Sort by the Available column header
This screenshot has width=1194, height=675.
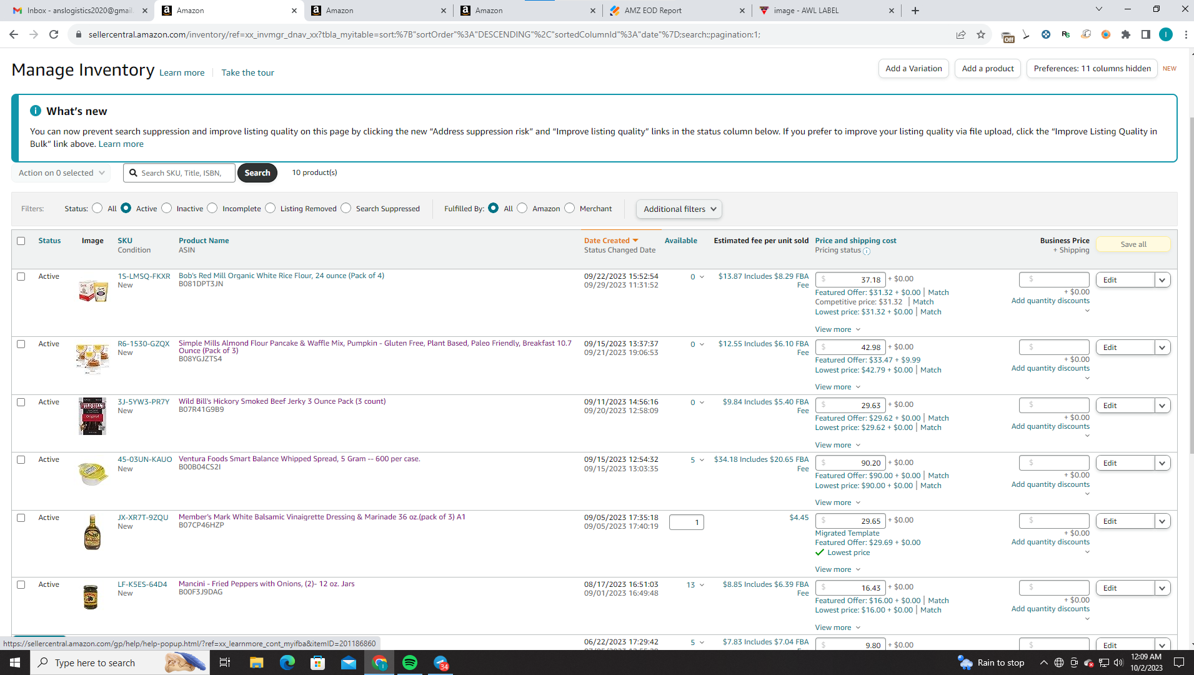[680, 241]
